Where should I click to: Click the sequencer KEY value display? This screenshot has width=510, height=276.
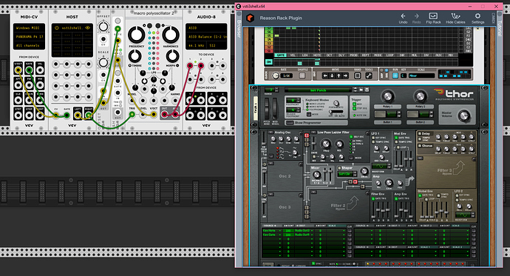(403, 75)
